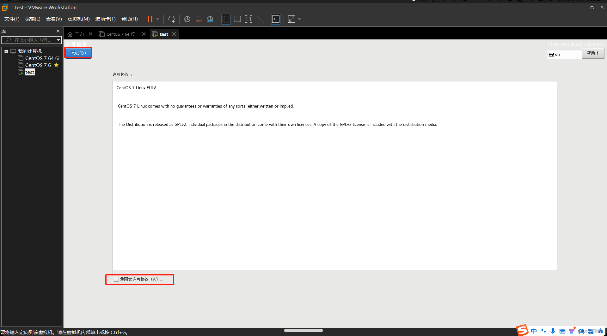Click the 完成(D) button
This screenshot has width=607, height=336.
point(78,53)
